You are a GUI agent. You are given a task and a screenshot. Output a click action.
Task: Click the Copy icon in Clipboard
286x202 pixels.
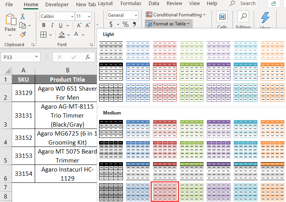point(23,25)
